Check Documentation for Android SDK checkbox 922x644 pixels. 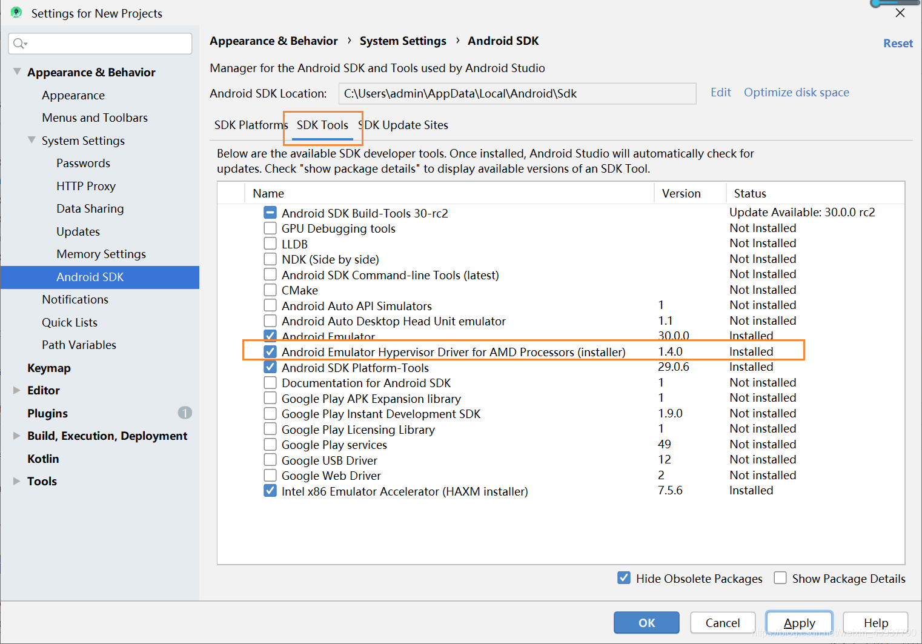pos(270,382)
